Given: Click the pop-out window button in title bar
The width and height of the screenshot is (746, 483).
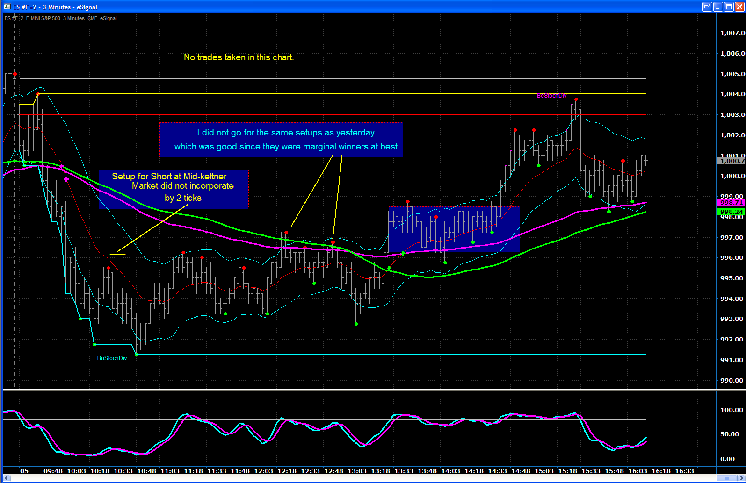Looking at the screenshot, I should tap(707, 7).
